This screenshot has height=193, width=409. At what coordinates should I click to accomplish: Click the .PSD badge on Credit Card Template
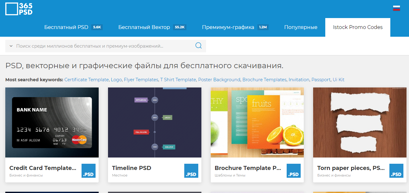[x=88, y=171]
